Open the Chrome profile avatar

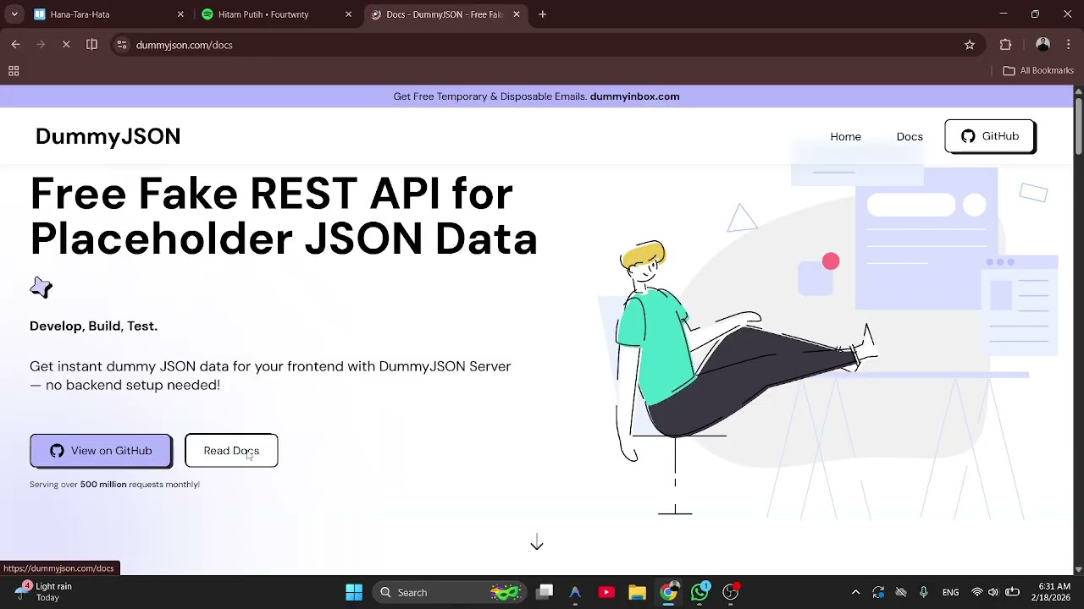1043,45
